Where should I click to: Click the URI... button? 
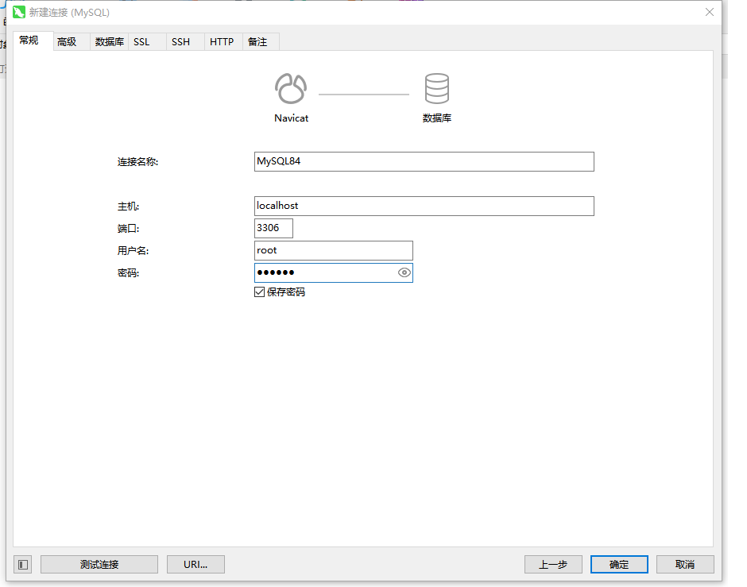(x=195, y=564)
